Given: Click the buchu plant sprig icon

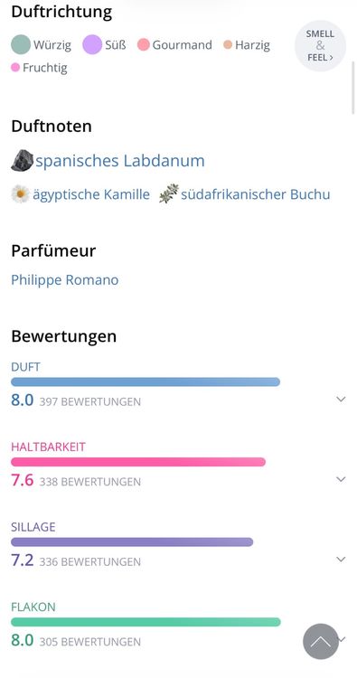Looking at the screenshot, I should pos(169,193).
